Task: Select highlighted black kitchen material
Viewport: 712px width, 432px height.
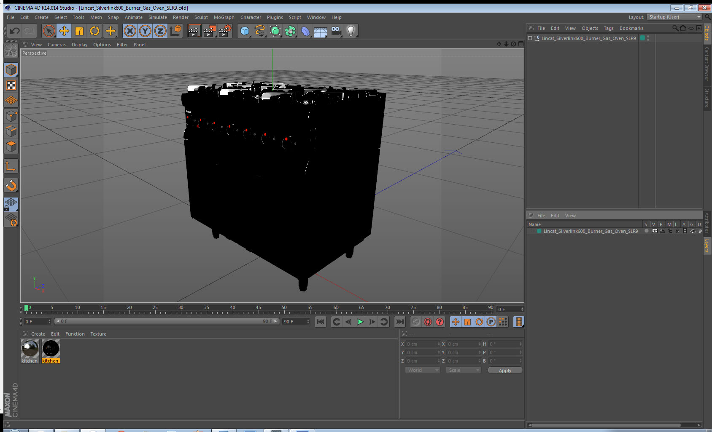Action: coord(51,349)
